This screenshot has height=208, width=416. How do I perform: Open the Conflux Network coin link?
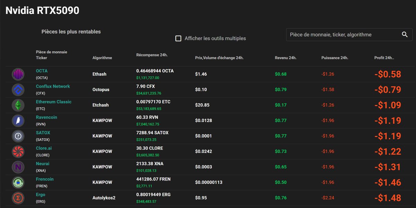click(x=53, y=86)
